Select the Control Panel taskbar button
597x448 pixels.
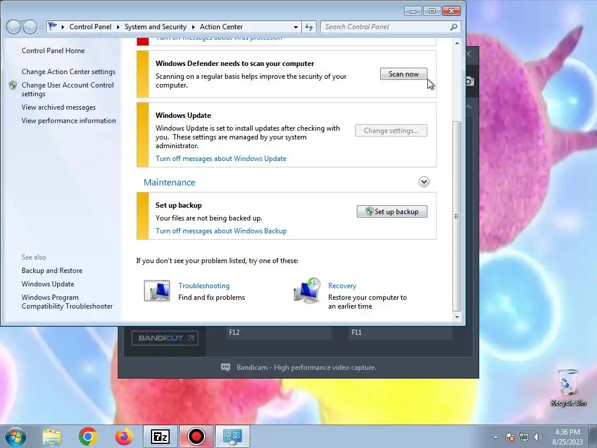point(233,436)
